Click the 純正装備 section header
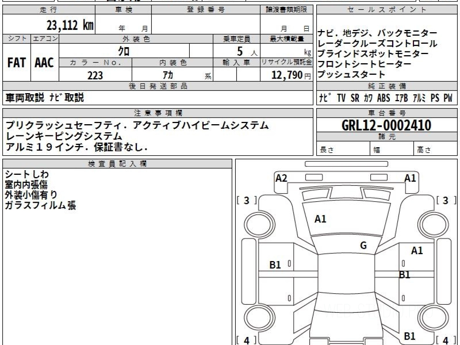Viewport: 460px width, 345px height. pos(387,86)
